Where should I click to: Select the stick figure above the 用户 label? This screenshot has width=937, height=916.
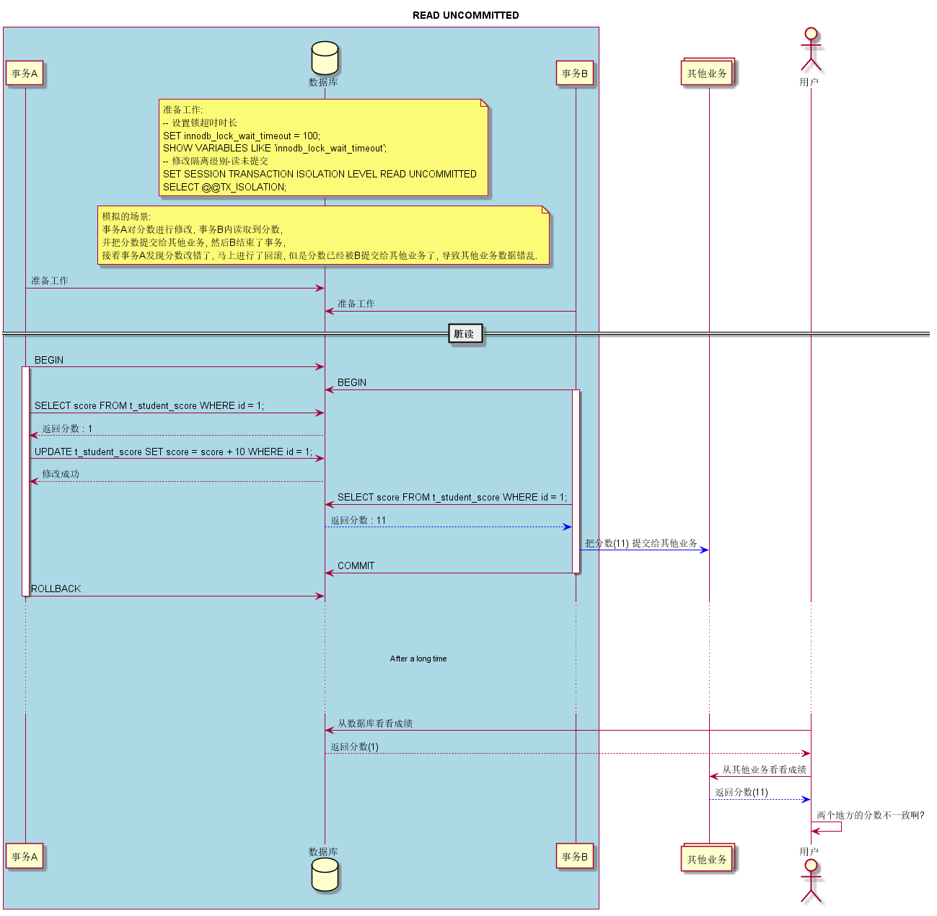click(811, 50)
